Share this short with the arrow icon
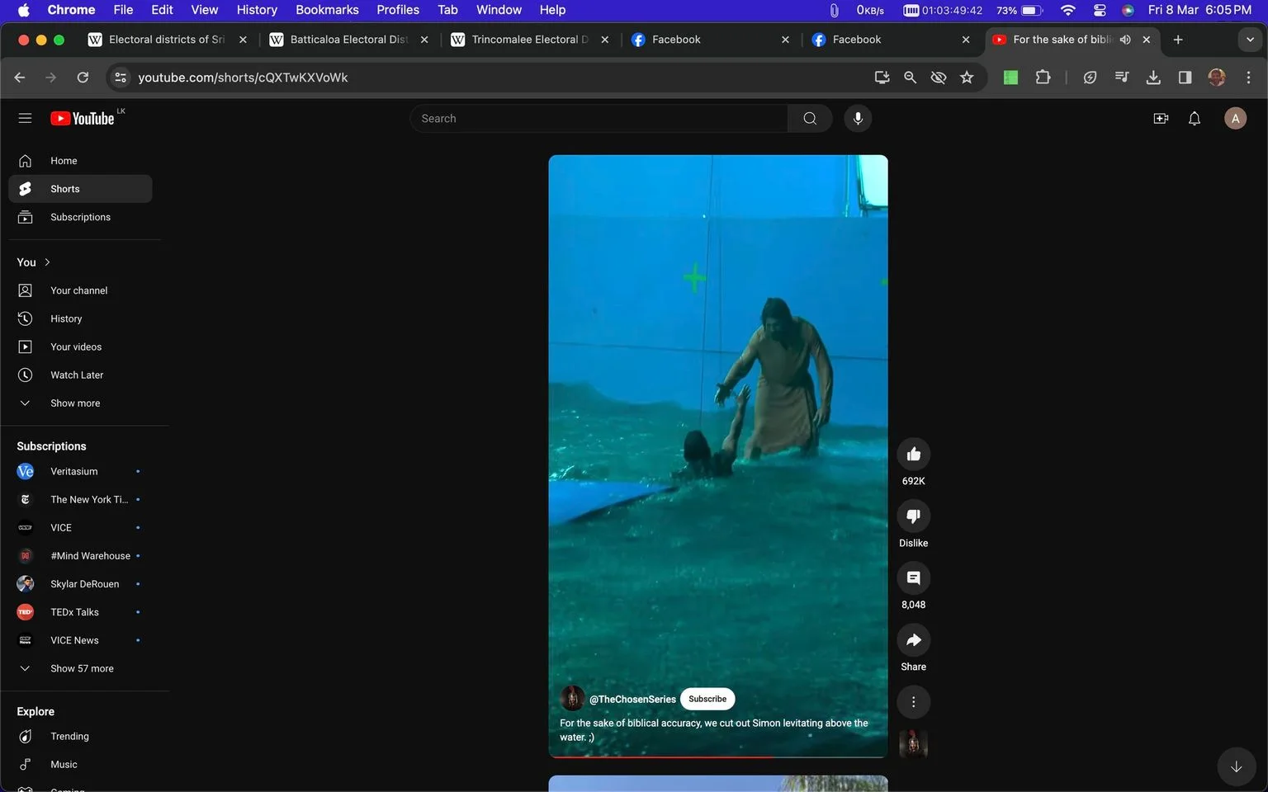The height and width of the screenshot is (792, 1268). (x=913, y=640)
